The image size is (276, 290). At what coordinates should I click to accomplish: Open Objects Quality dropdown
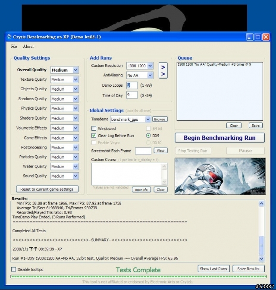65,89
